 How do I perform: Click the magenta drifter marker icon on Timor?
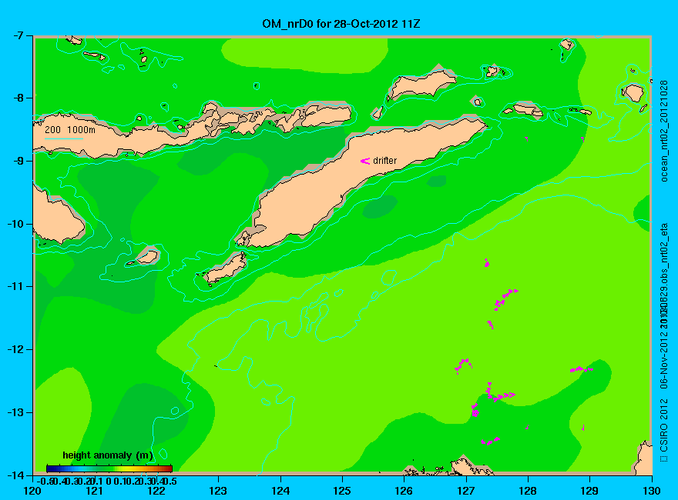[365, 161]
